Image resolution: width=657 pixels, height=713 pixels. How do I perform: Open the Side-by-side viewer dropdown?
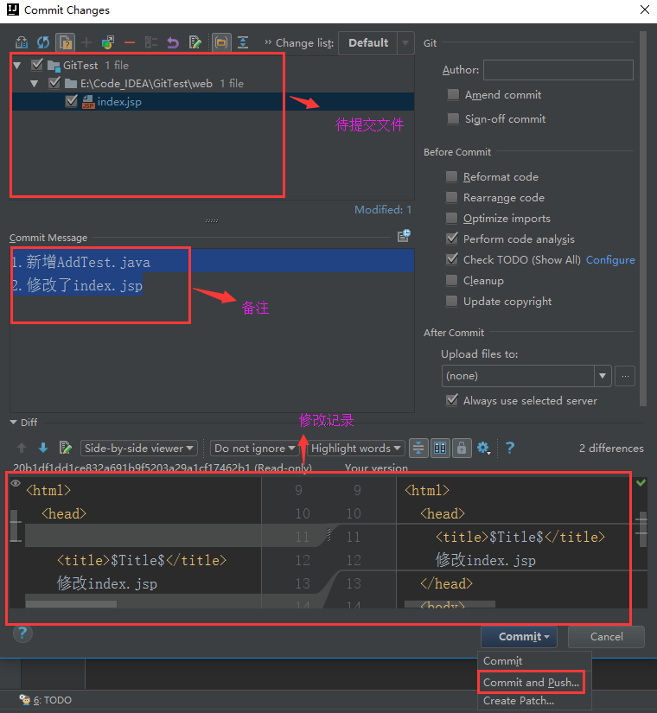pyautogui.click(x=139, y=448)
